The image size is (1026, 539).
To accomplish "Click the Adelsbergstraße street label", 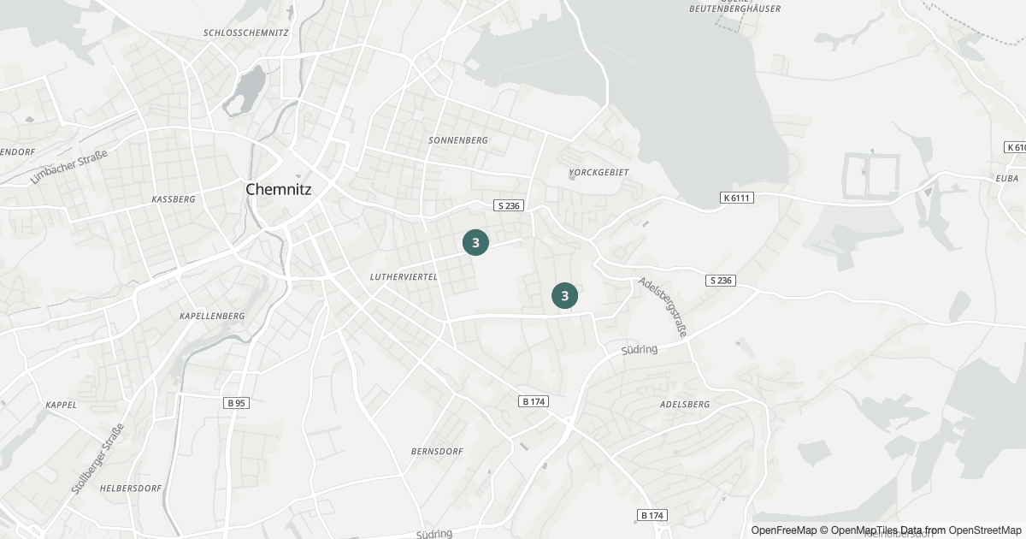I will pyautogui.click(x=663, y=307).
